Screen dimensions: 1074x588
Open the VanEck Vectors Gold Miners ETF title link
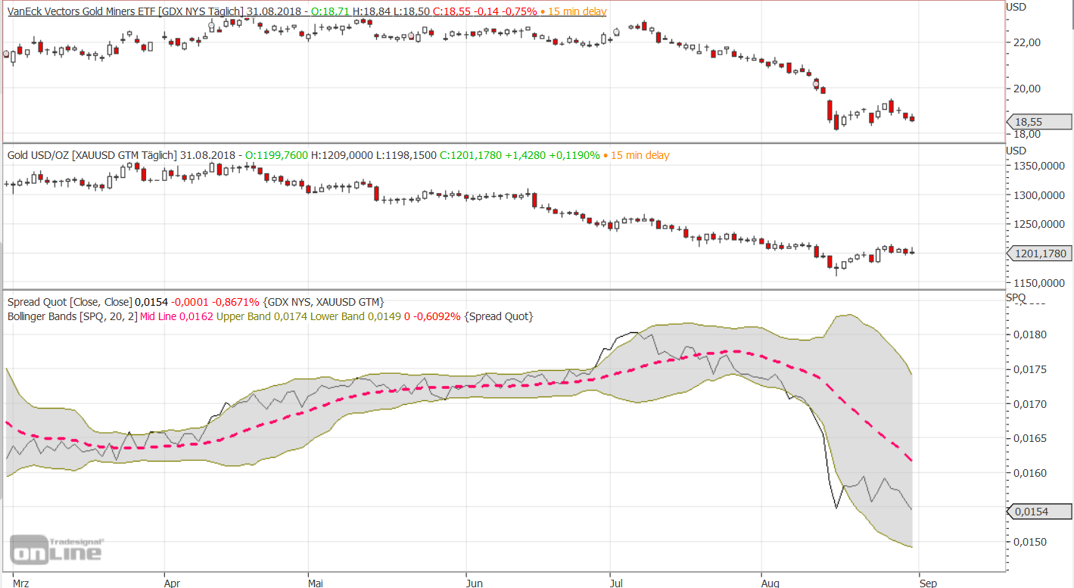[x=79, y=11]
